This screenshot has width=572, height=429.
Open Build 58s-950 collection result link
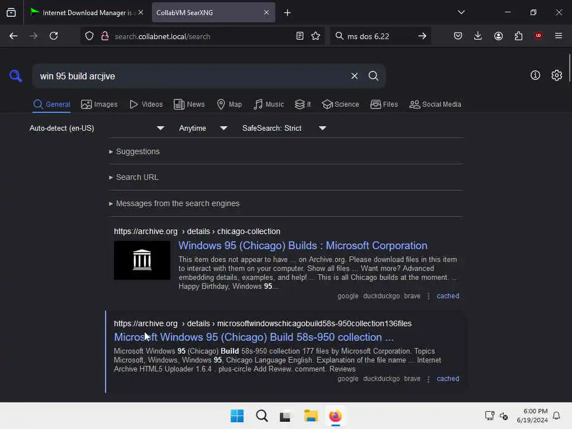pos(254,337)
